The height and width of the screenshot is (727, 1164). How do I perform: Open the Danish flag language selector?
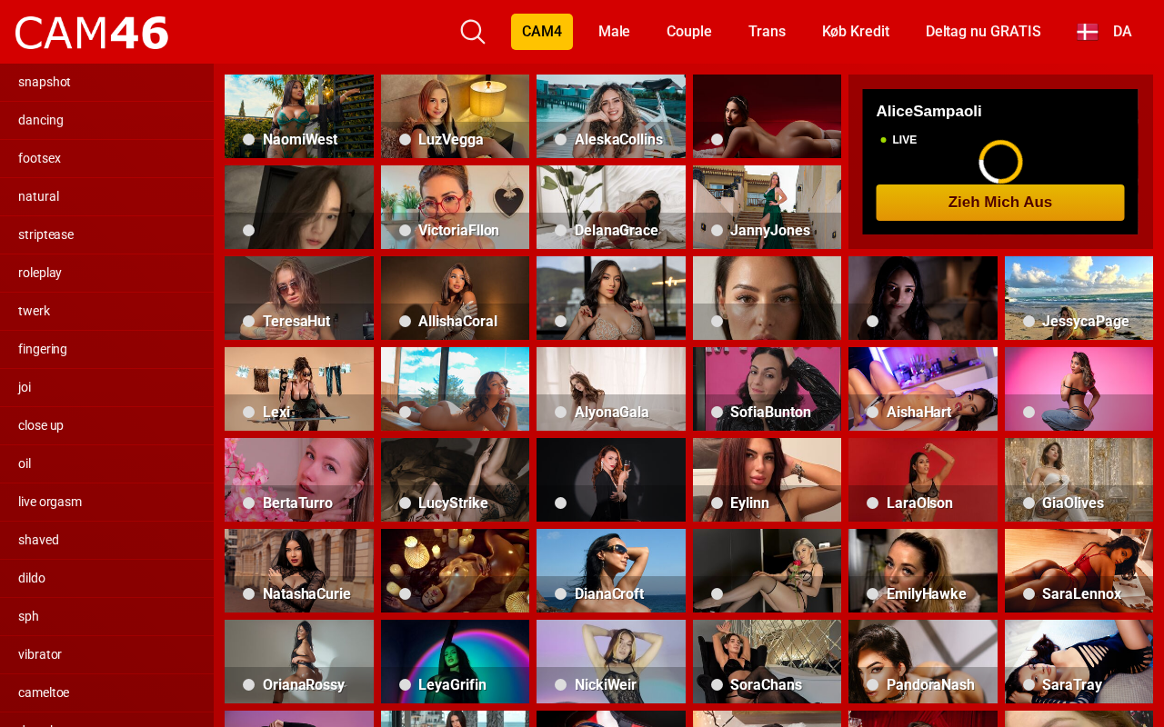(1105, 32)
